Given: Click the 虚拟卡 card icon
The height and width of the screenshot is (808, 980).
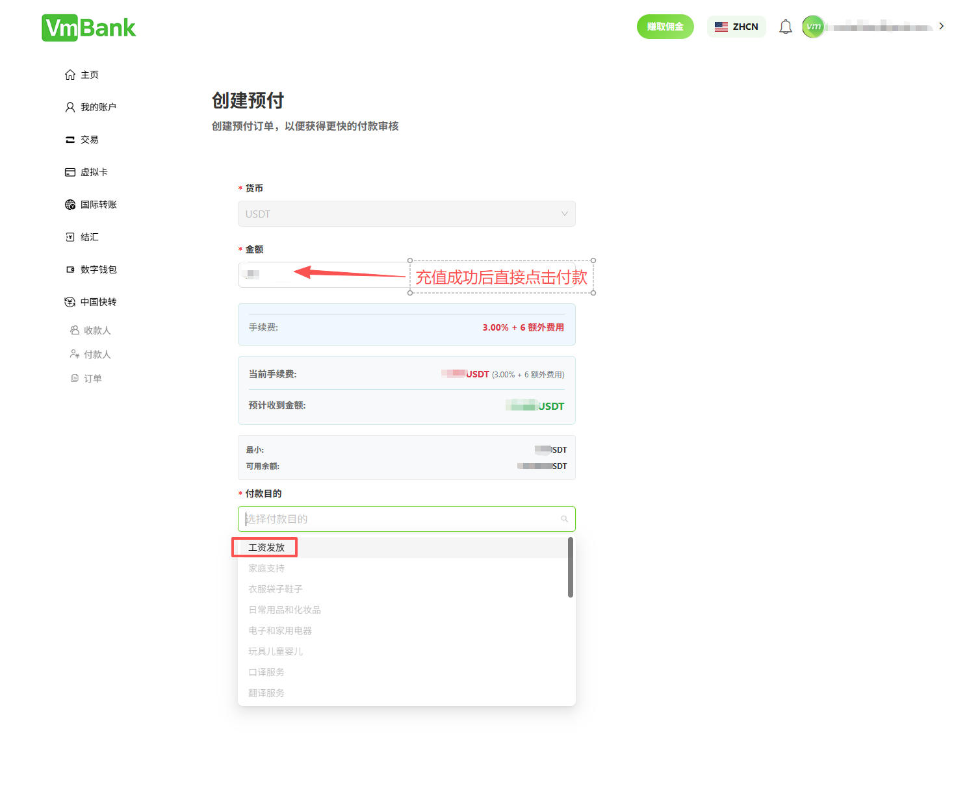Looking at the screenshot, I should coord(70,171).
